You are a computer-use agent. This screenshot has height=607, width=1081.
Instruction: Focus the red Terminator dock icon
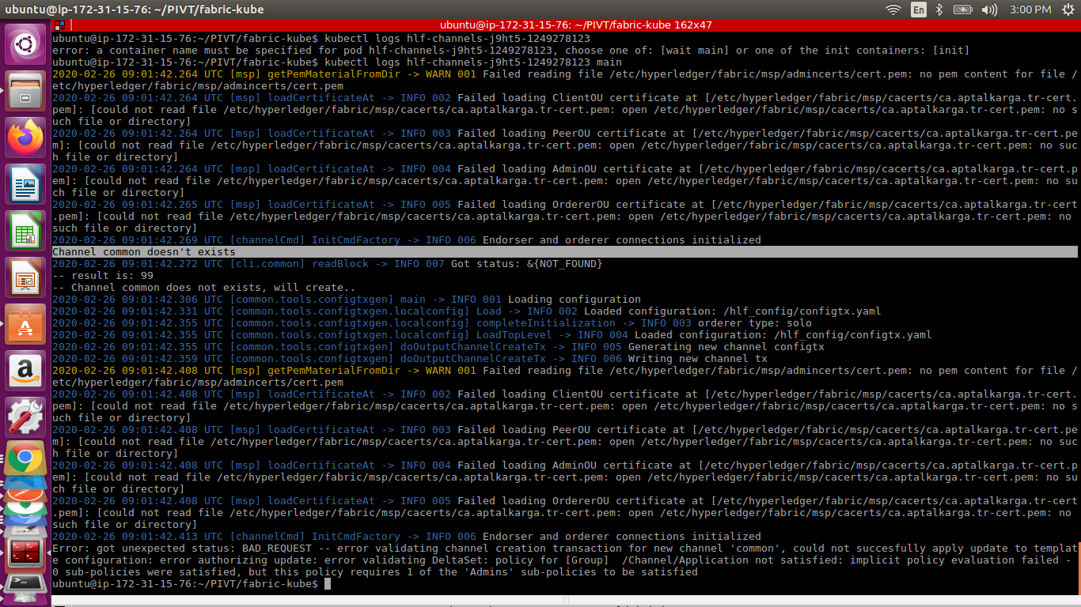tap(25, 553)
